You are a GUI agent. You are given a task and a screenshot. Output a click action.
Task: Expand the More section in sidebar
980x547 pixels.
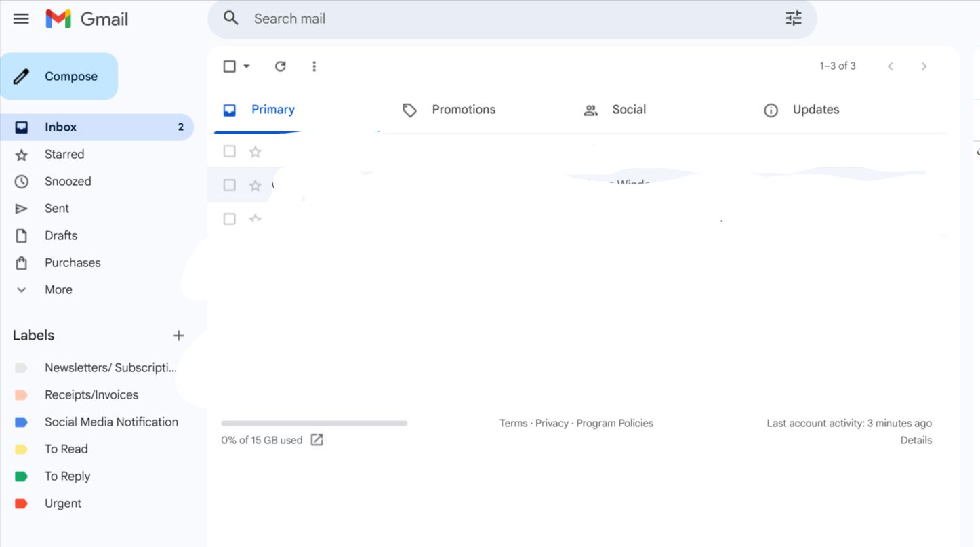pyautogui.click(x=58, y=290)
